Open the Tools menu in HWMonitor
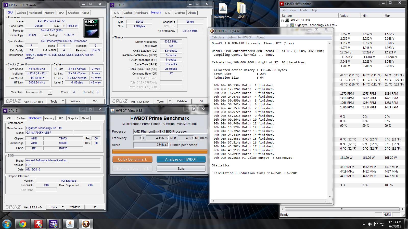Viewport: 408px width, 229px height. click(303, 10)
